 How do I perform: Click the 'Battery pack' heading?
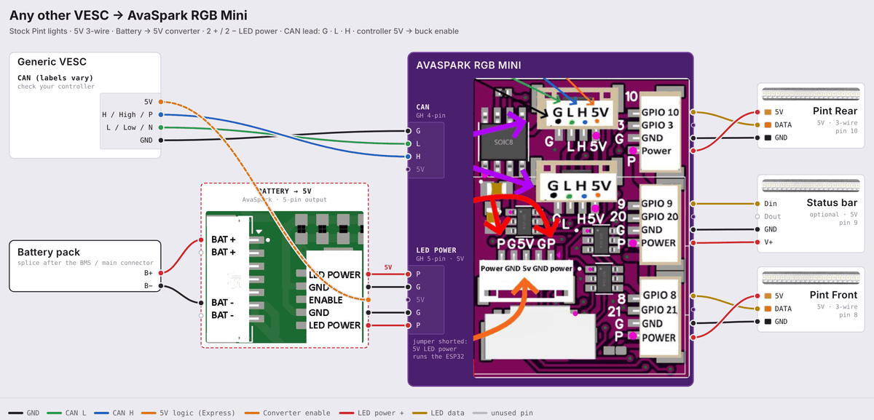click(50, 252)
